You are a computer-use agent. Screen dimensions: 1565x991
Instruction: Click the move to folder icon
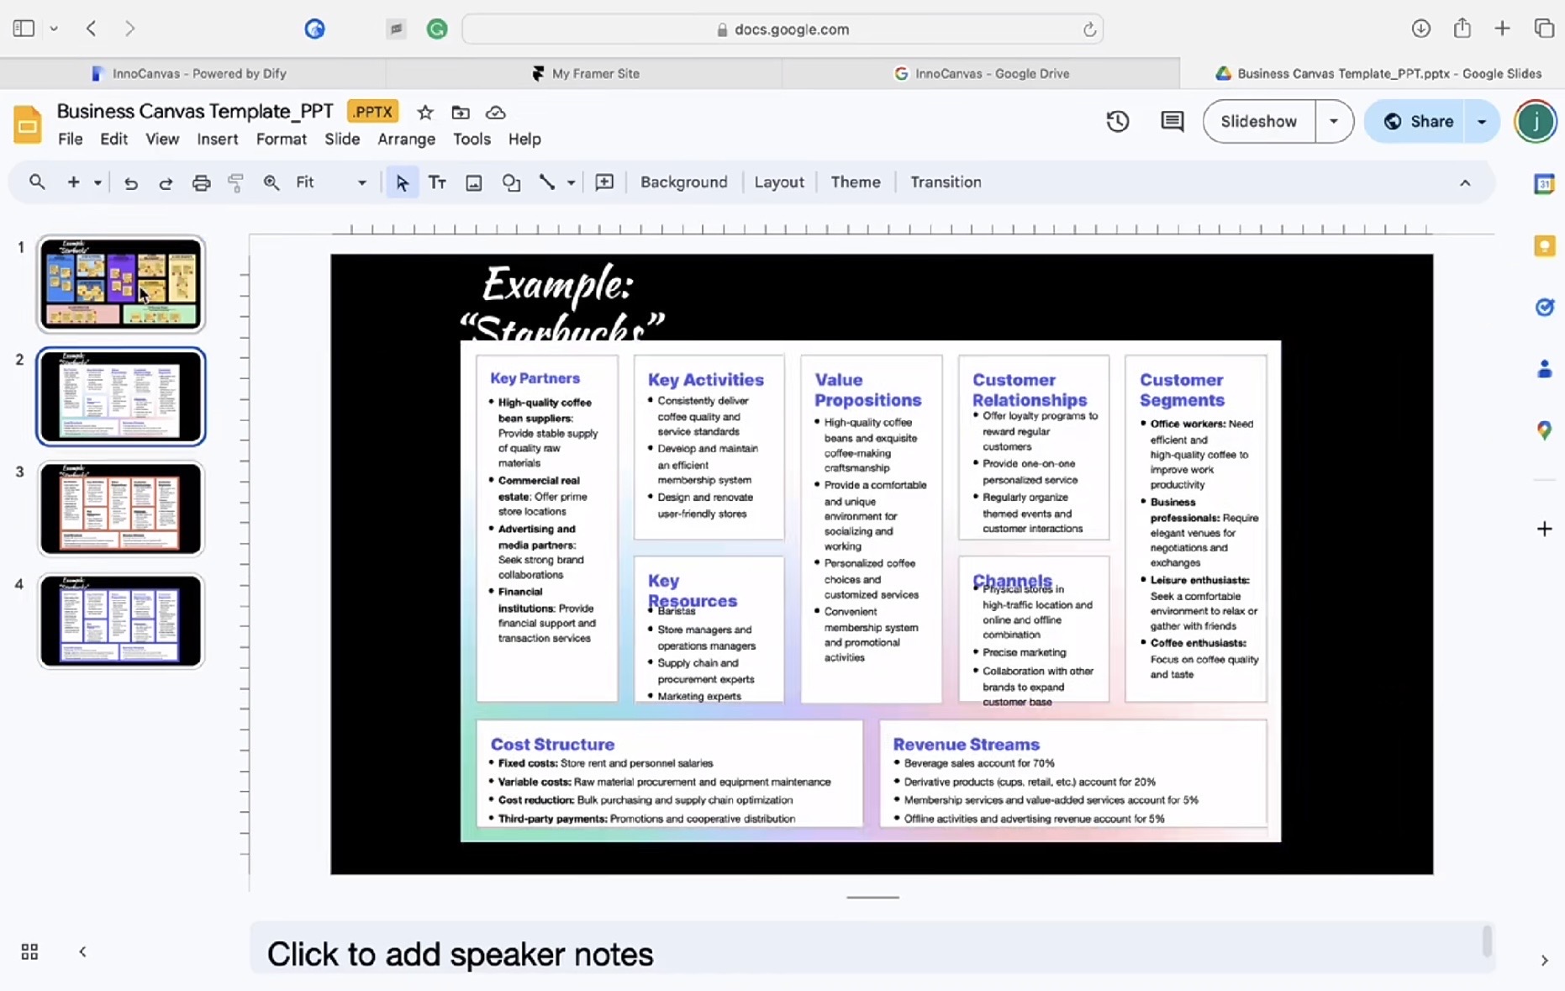point(461,112)
